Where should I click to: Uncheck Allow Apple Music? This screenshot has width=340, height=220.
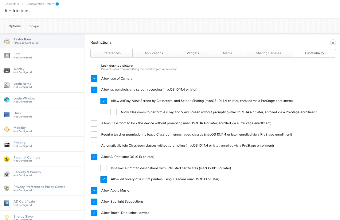(94, 190)
